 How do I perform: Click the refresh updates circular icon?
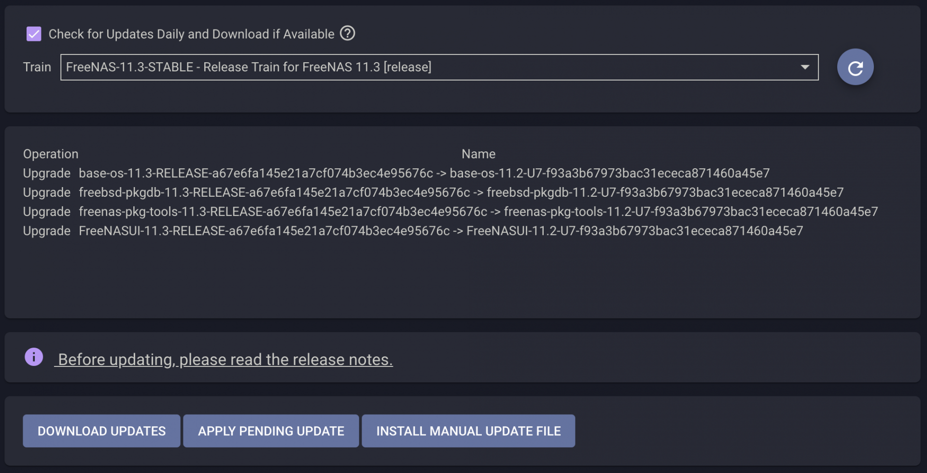point(855,67)
